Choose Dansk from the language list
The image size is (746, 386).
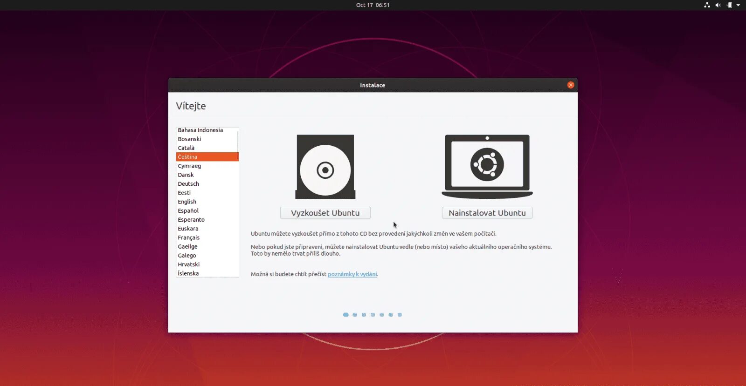tap(207, 175)
